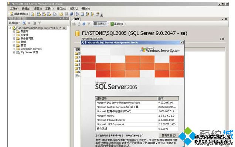
Task: Click the Analysis Services XMLA Query icon
Action: point(49,14)
